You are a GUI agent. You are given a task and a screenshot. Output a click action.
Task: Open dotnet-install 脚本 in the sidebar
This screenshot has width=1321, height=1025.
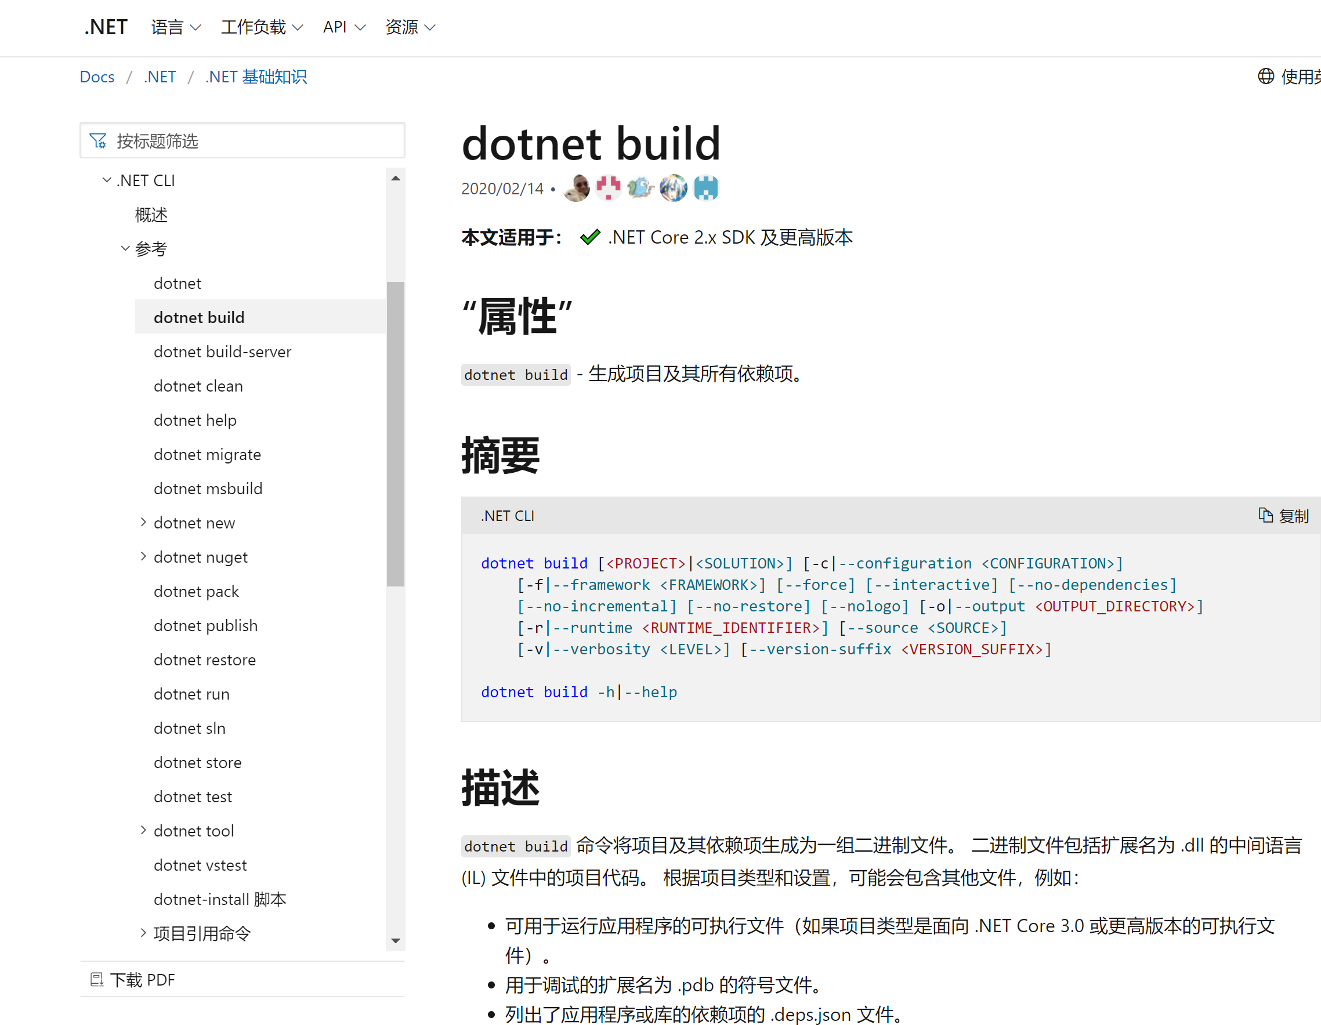[x=219, y=899]
